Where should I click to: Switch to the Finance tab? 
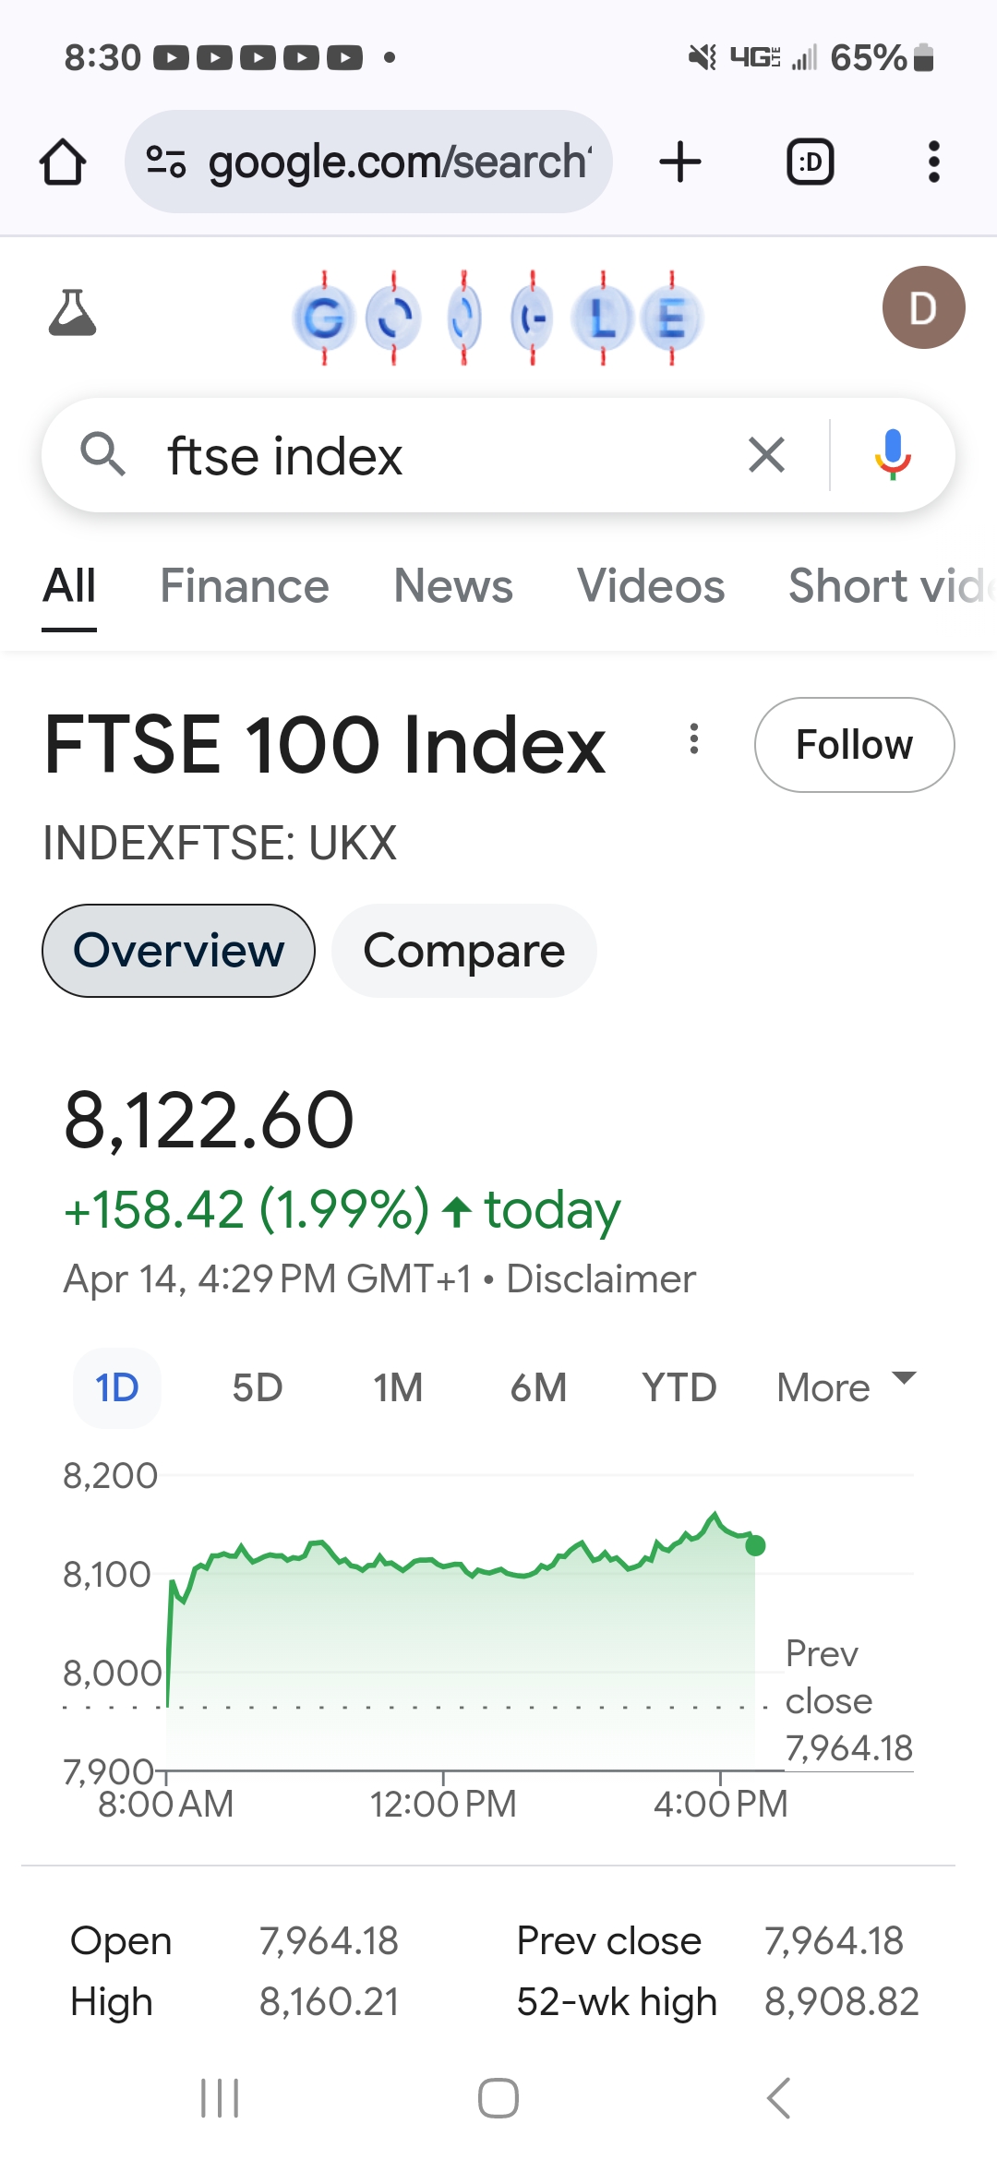coord(244,586)
